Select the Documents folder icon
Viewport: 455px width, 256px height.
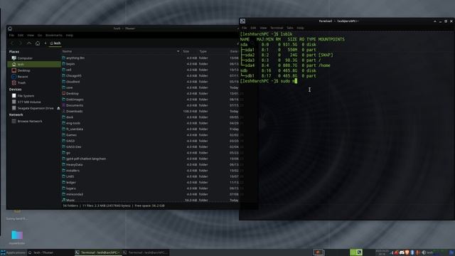pyautogui.click(x=64, y=105)
